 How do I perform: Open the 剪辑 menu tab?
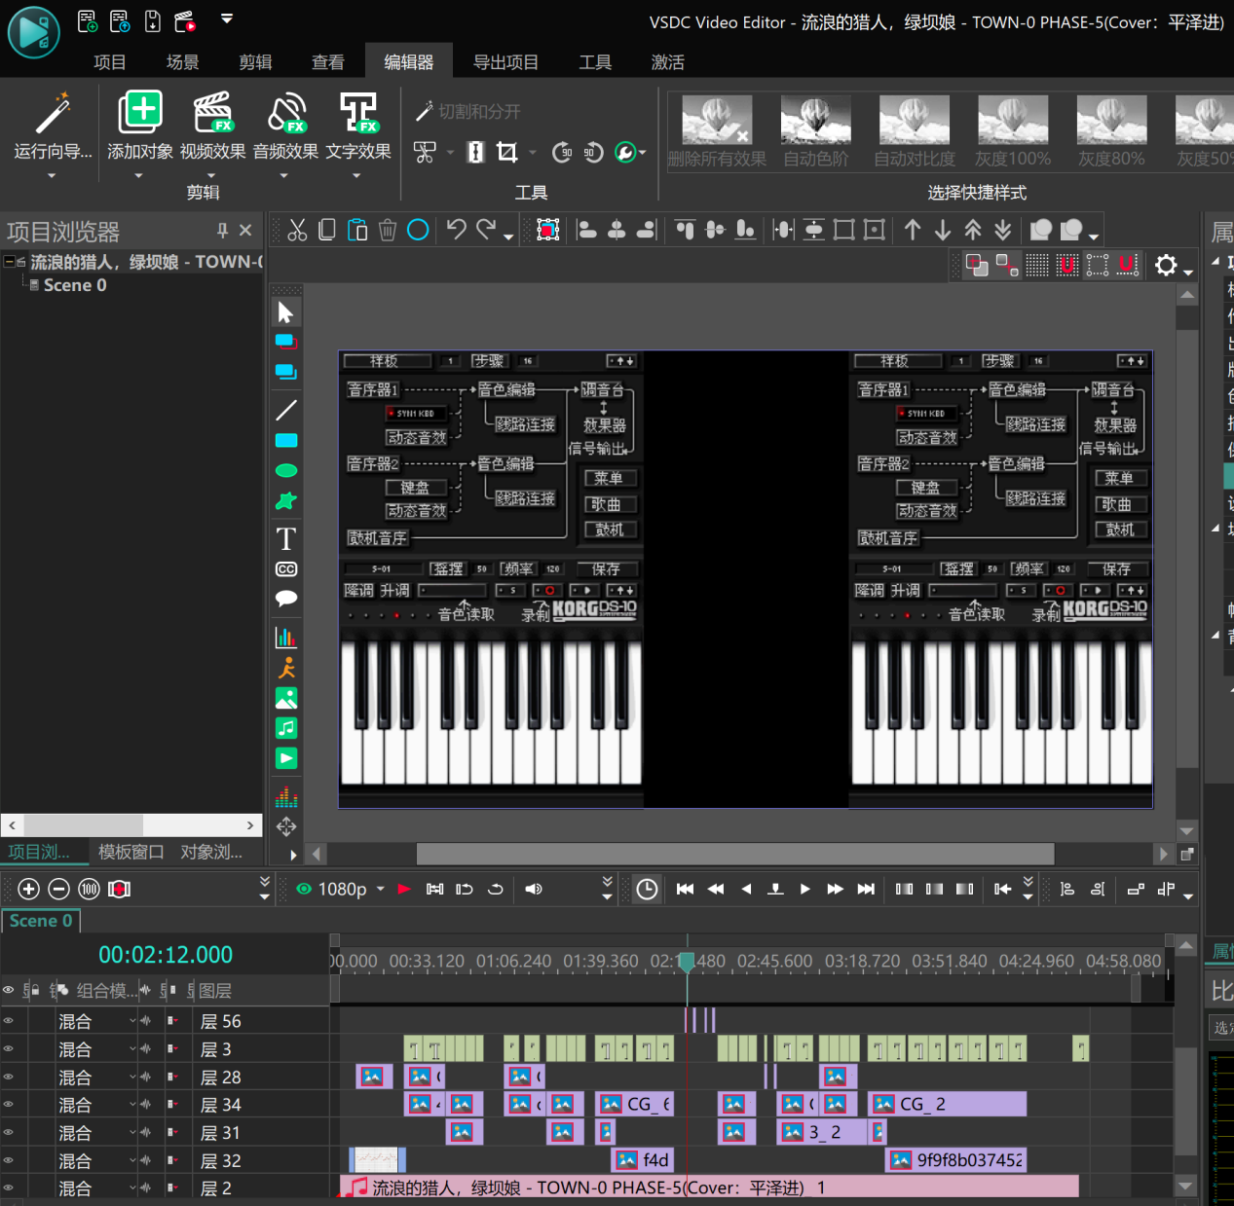click(x=255, y=62)
